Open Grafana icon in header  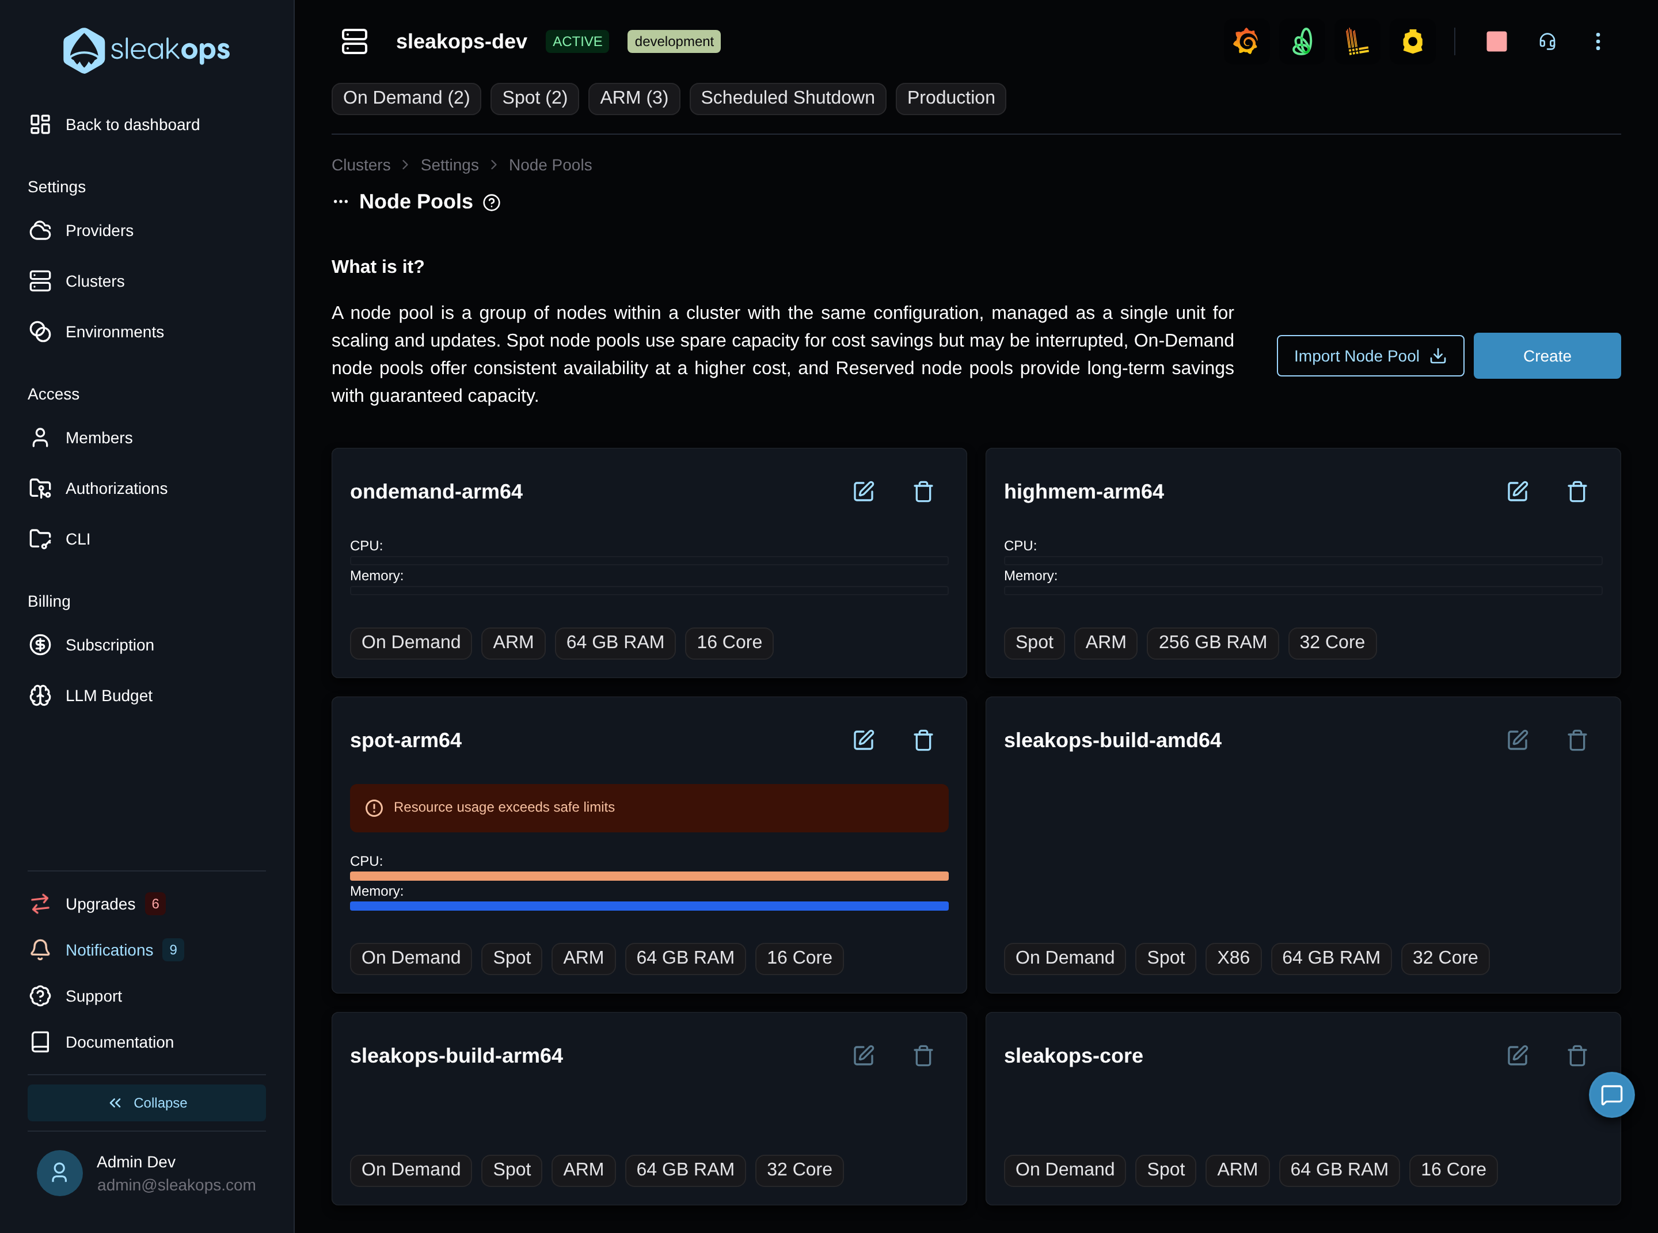[x=1246, y=42]
